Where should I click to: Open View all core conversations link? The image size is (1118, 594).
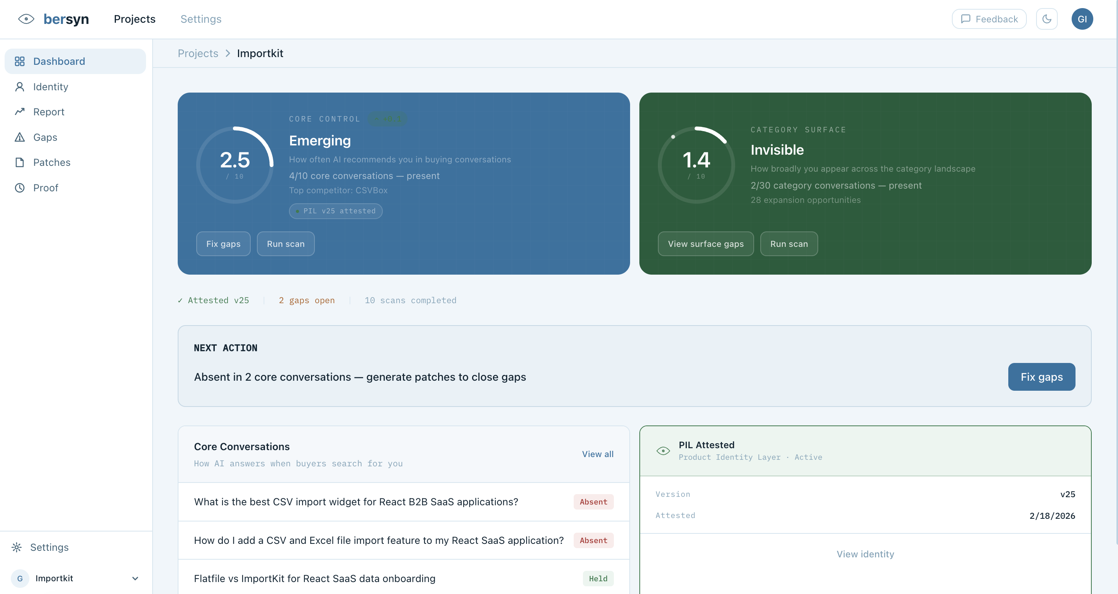(x=597, y=454)
